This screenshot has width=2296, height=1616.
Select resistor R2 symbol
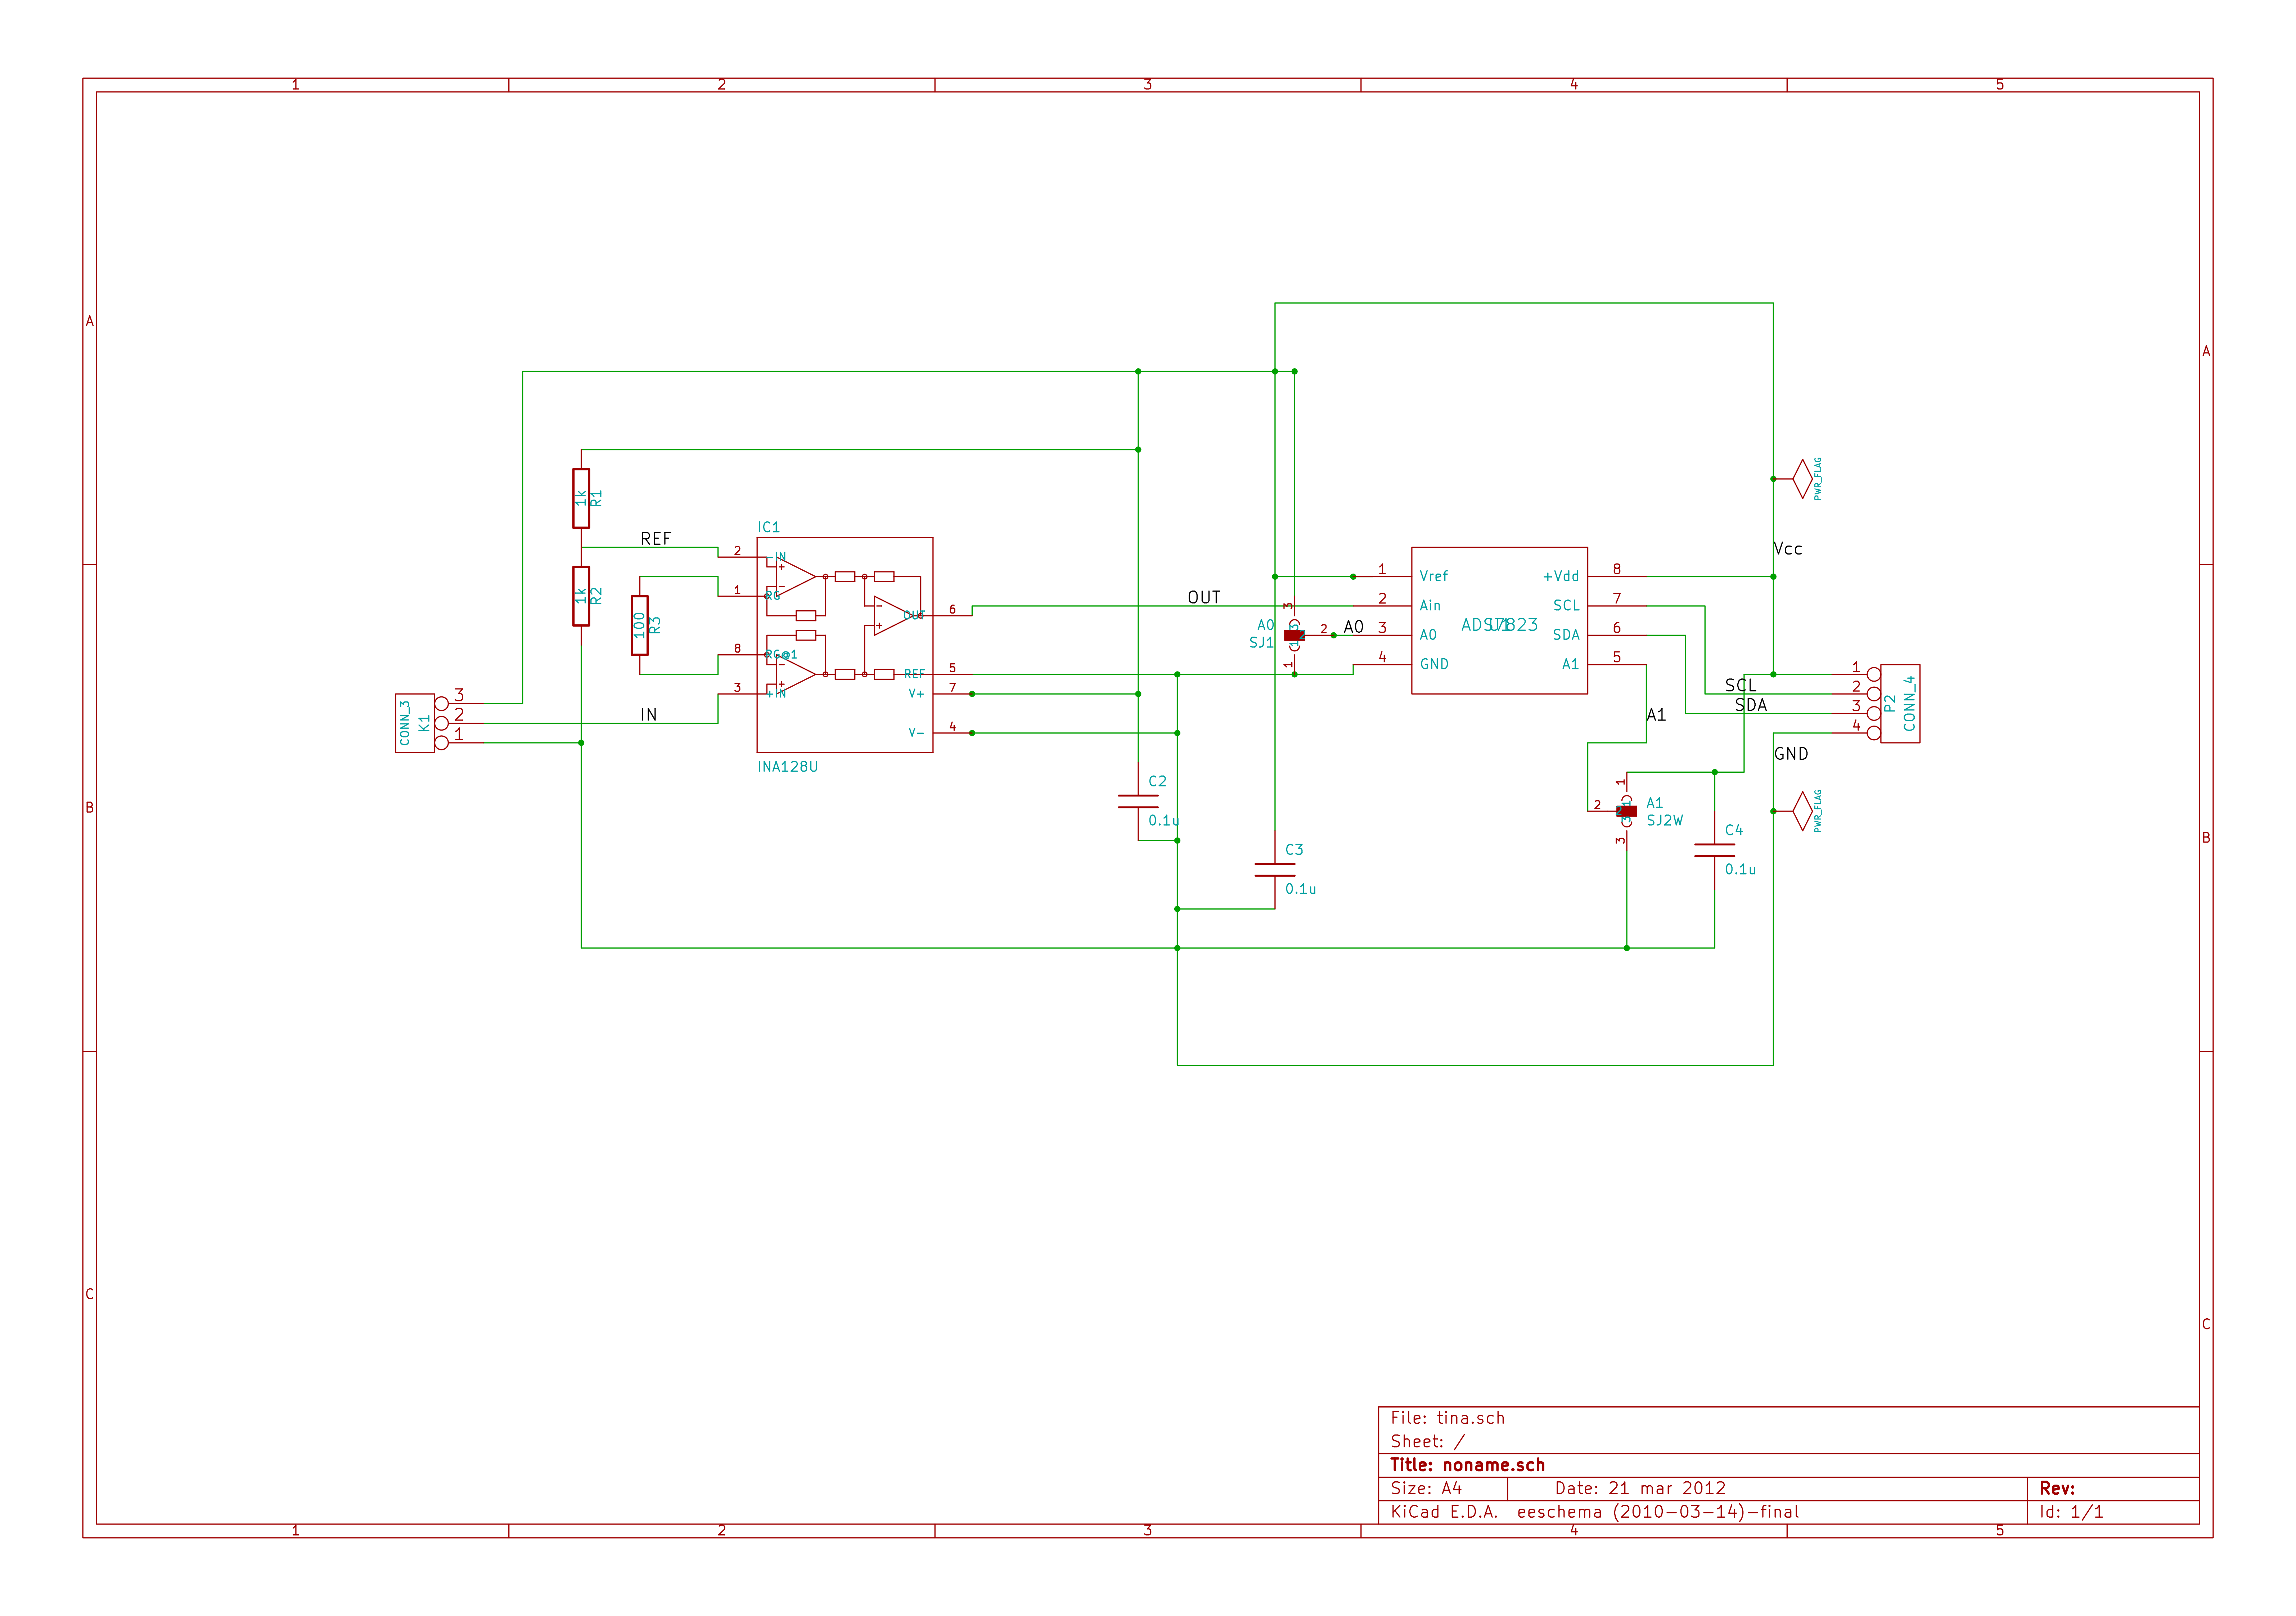click(581, 596)
